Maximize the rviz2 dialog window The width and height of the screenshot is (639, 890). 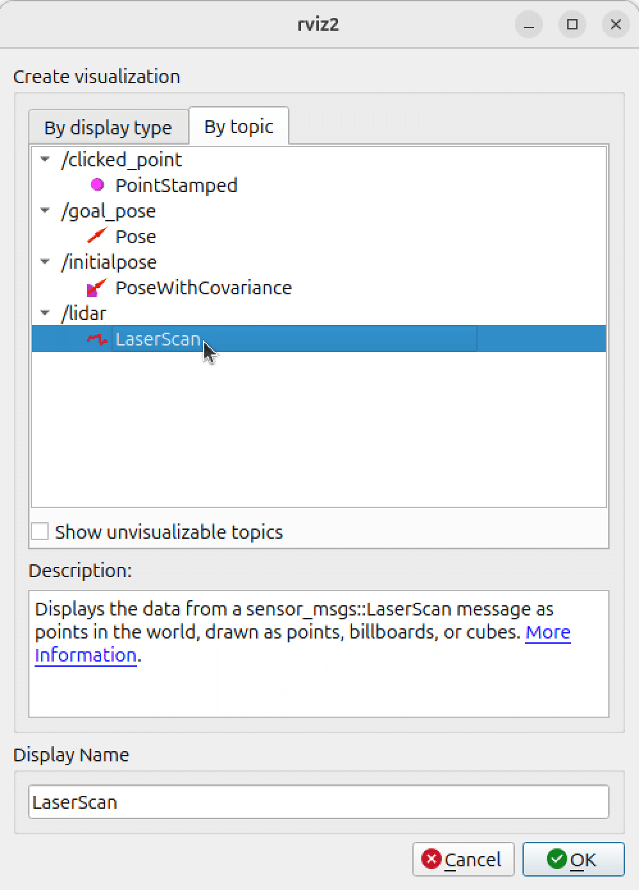[x=572, y=25]
